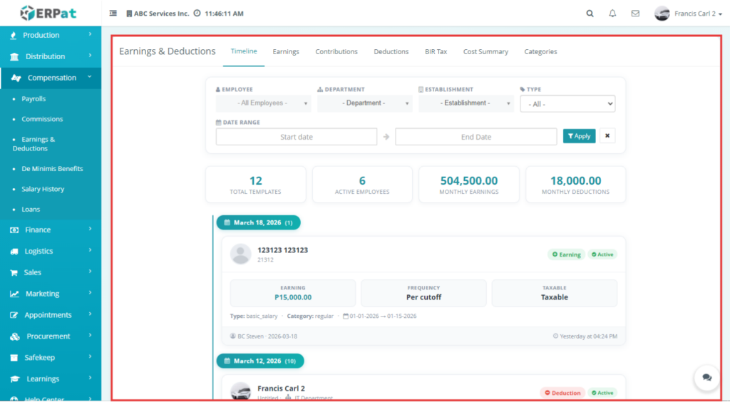Open the Employee filter dropdown
Screen dimensions: 730x402
tap(263, 103)
